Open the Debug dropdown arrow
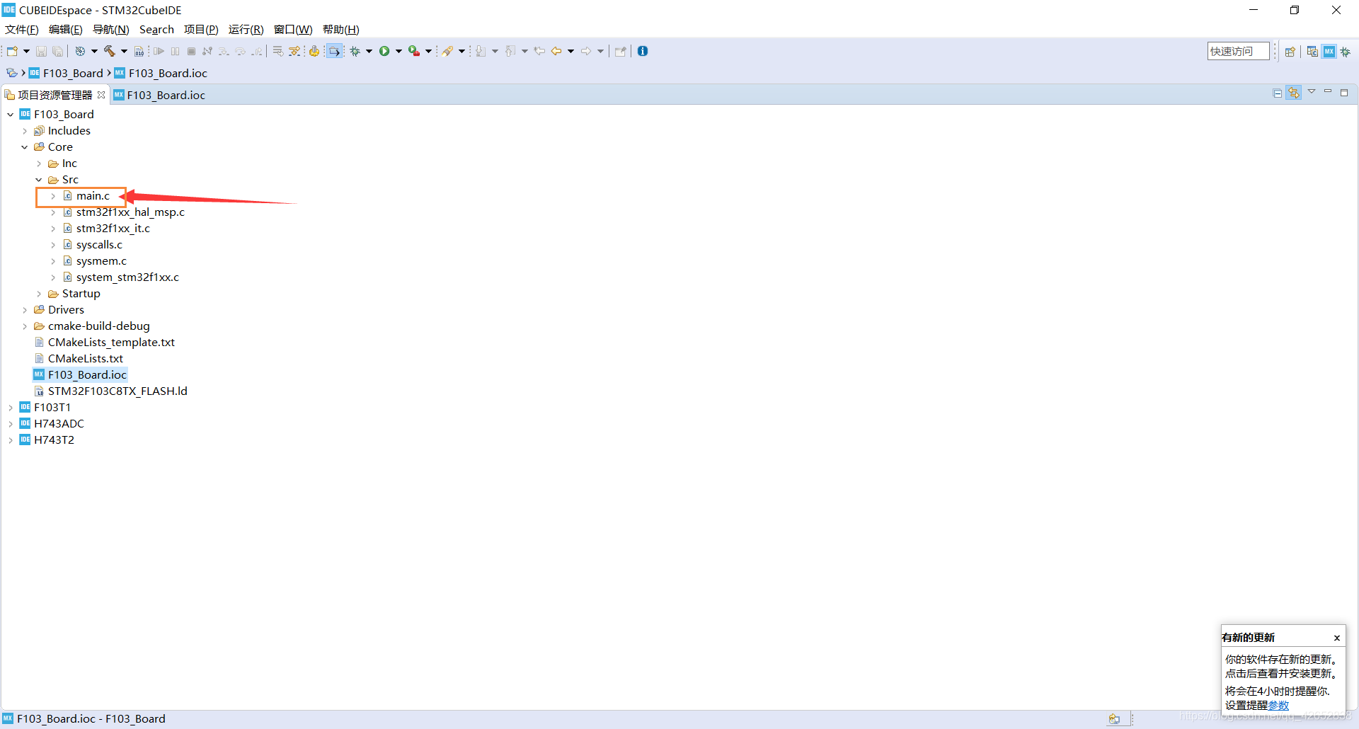 pyautogui.click(x=369, y=51)
